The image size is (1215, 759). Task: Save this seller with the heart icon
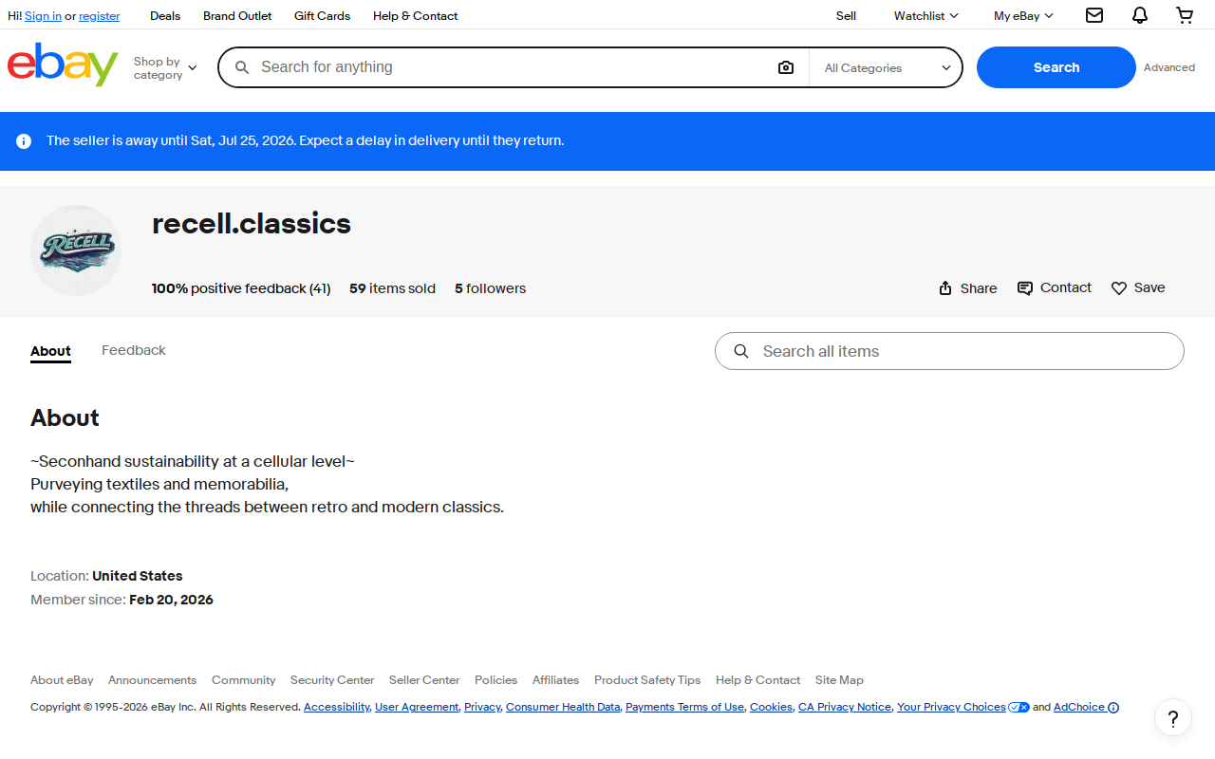pyautogui.click(x=1119, y=288)
